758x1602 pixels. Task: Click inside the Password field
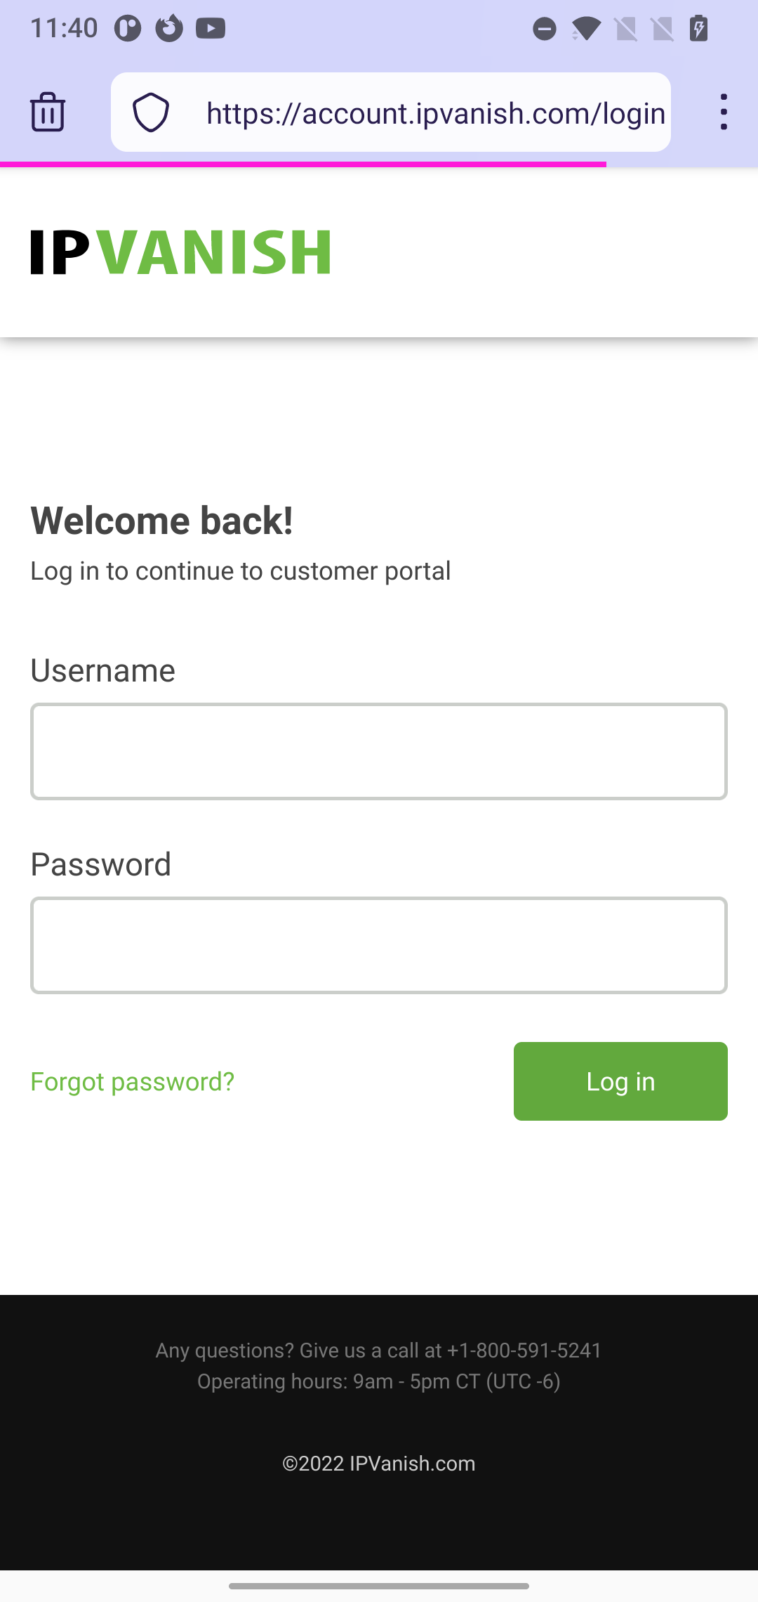point(379,944)
